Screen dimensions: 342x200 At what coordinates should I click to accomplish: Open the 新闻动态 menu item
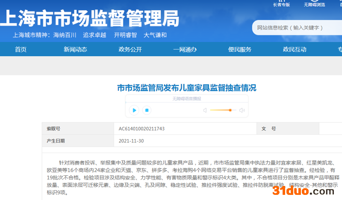click(75, 49)
